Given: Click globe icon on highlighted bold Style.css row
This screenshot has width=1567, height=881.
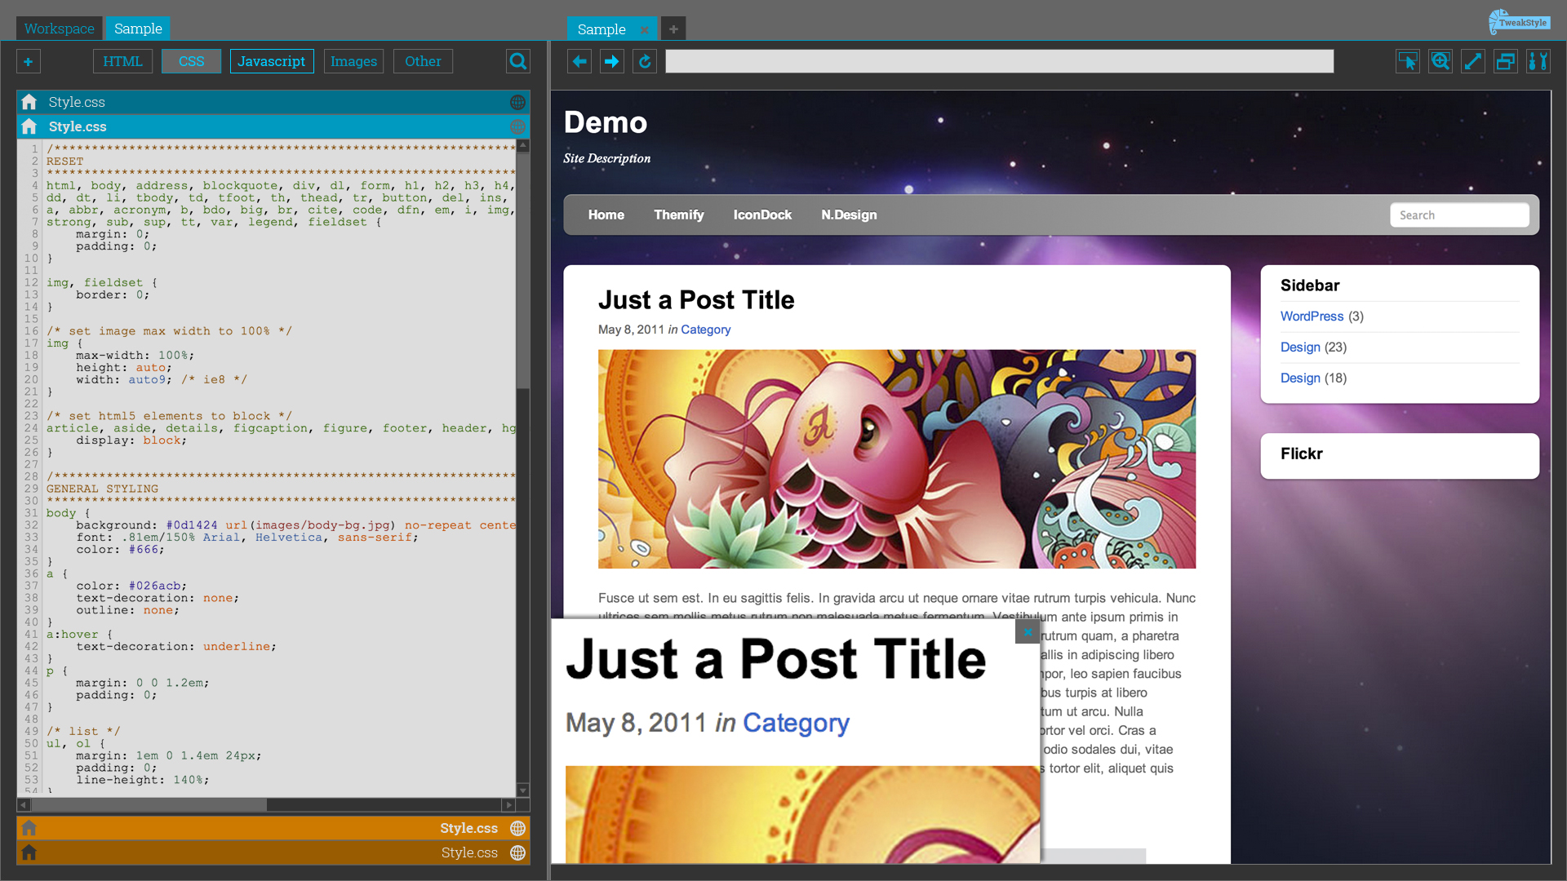Looking at the screenshot, I should point(517,126).
